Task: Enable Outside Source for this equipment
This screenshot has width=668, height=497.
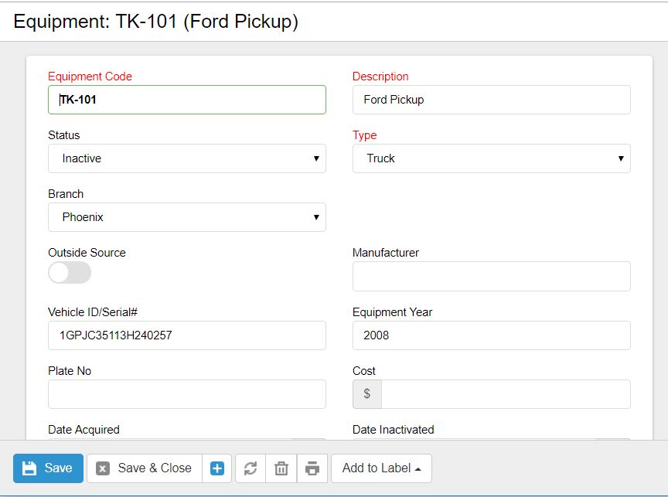Action: point(69,273)
